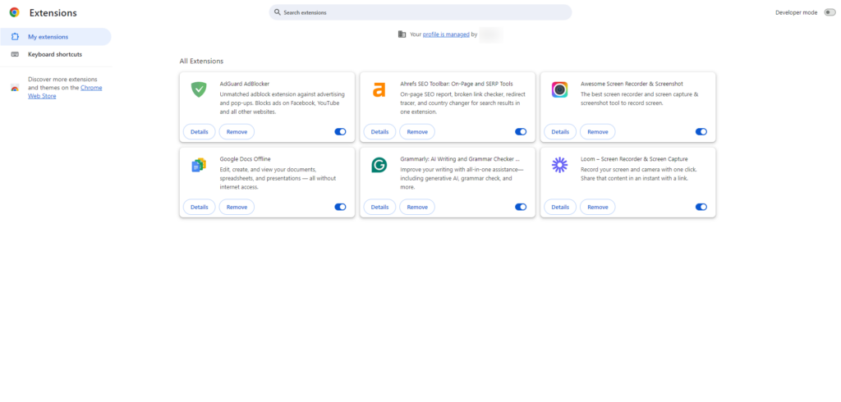Open Details for Ahrefs SEO Toolbar
The image size is (841, 402).
379,131
